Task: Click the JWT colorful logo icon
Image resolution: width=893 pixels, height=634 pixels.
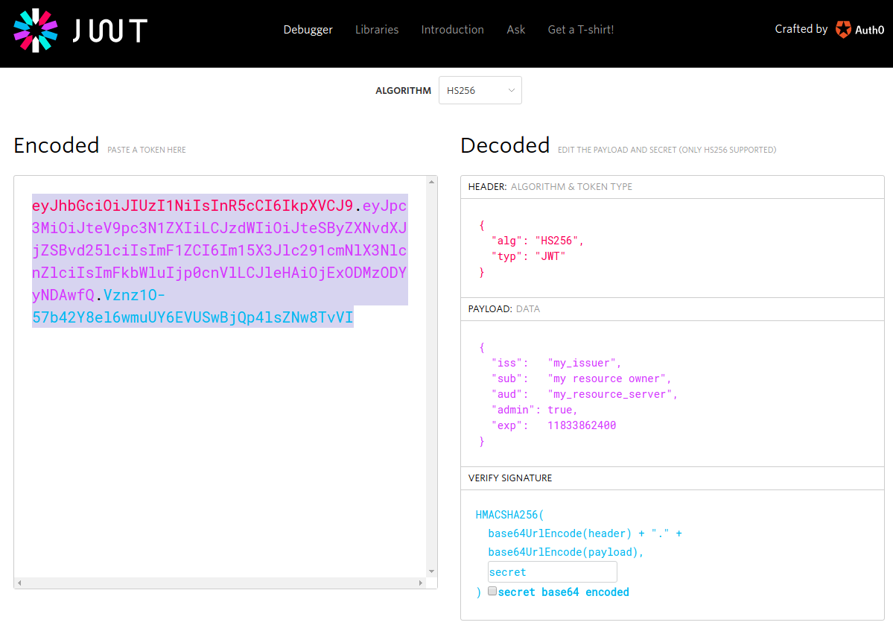Action: pyautogui.click(x=35, y=31)
